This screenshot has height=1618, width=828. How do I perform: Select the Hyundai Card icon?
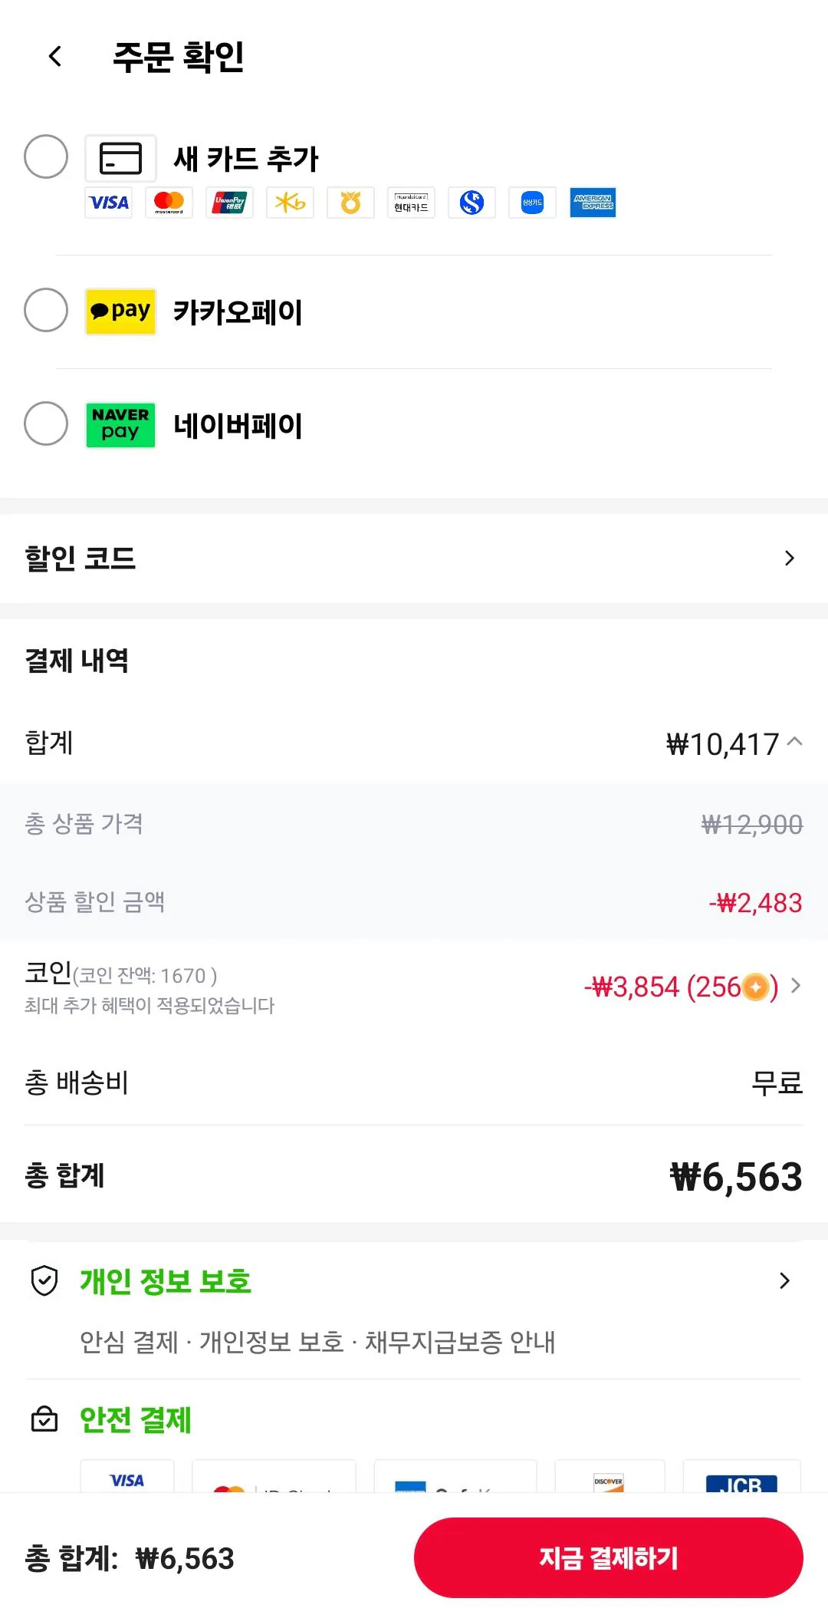tap(411, 203)
